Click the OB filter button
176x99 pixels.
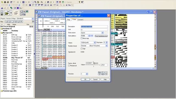pos(21,21)
